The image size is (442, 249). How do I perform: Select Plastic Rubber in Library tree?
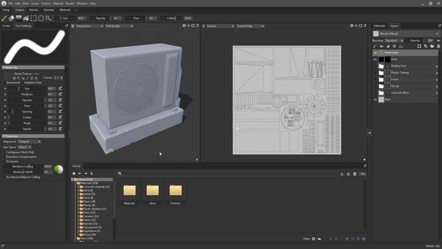coord(95,209)
